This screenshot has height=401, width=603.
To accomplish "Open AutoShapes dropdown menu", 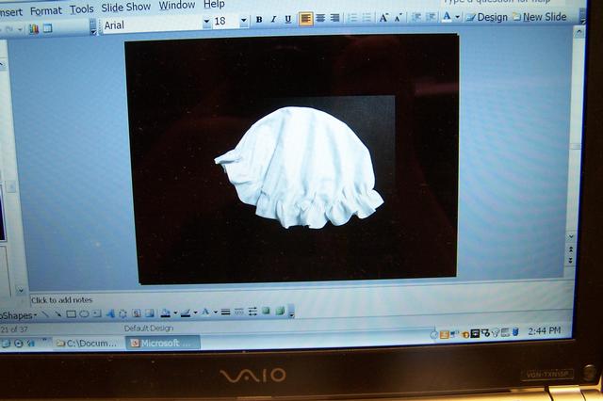I will click(18, 315).
